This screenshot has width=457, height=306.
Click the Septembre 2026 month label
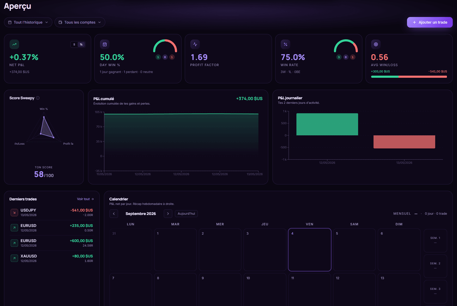141,214
